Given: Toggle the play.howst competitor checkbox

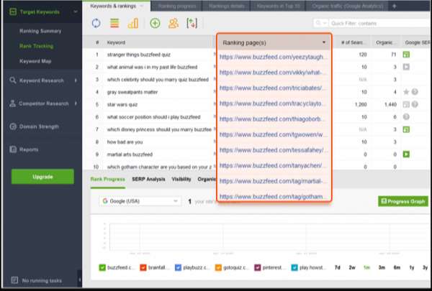Looking at the screenshot, I should coord(294,267).
